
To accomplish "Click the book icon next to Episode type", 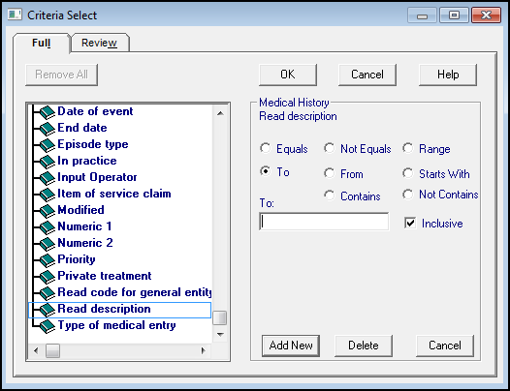I will pos(48,145).
